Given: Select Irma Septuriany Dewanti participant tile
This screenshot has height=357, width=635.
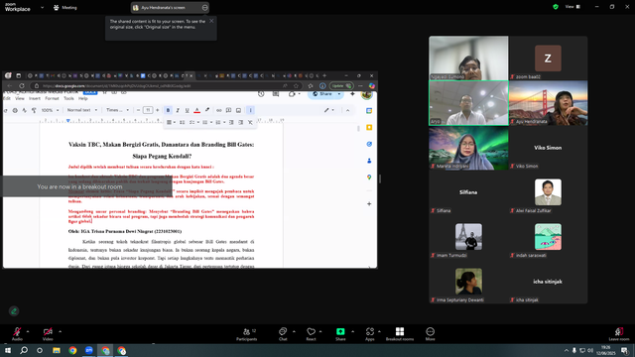Looking at the screenshot, I should (x=468, y=282).
